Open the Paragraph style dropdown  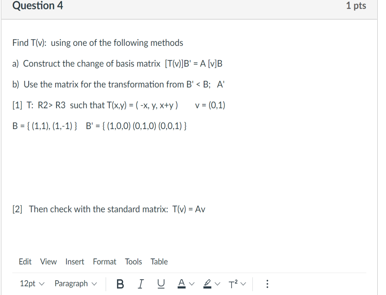tap(75, 283)
